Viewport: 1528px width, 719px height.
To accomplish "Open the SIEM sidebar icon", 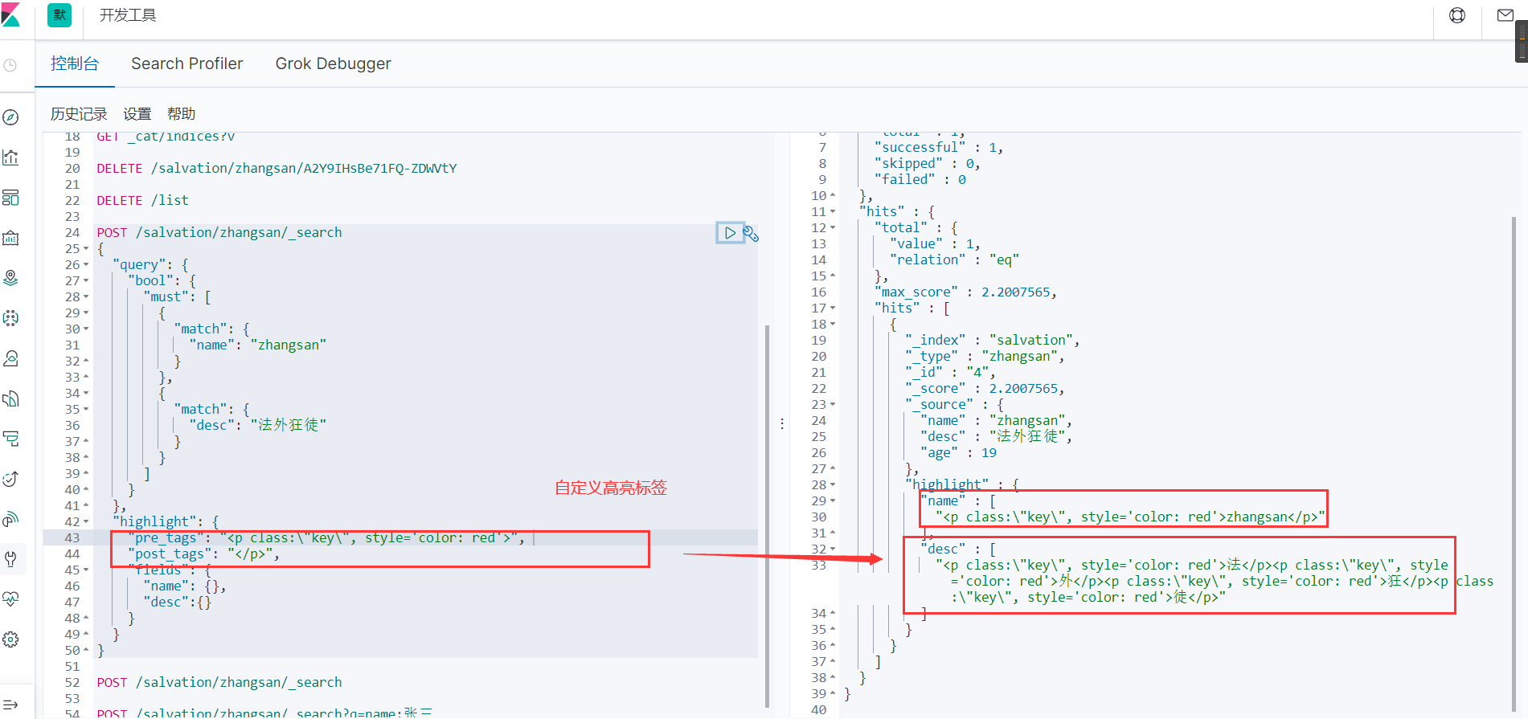I will tap(11, 519).
